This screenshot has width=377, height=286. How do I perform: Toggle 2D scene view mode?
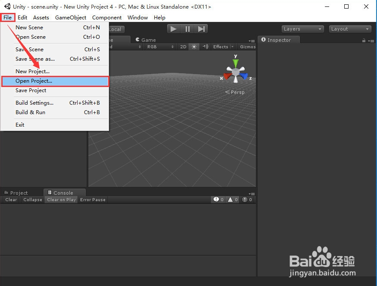tap(183, 47)
